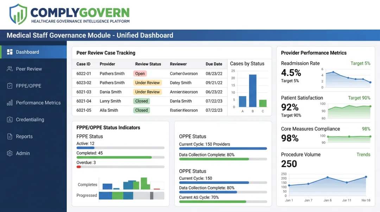Click the ComplyGovern shield logo
The height and width of the screenshot is (212, 380).
point(18,14)
